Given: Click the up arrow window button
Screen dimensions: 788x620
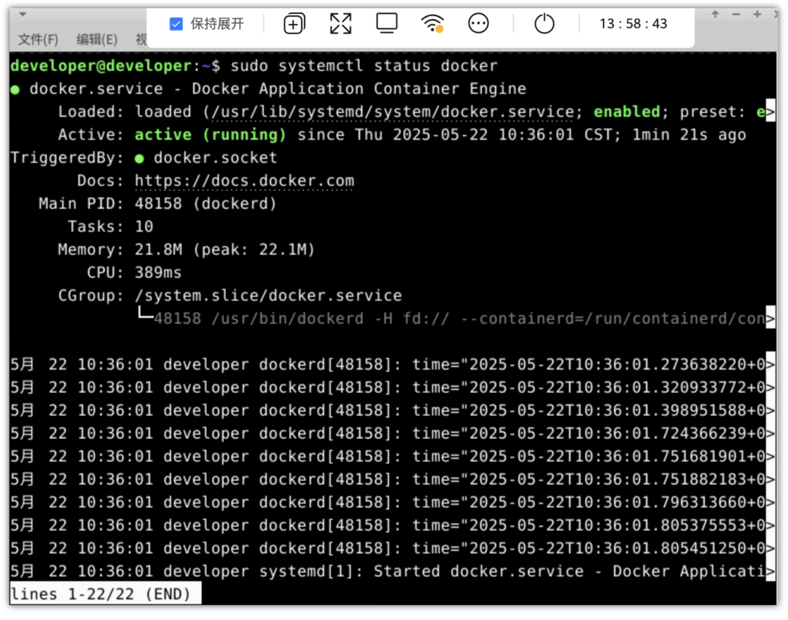Looking at the screenshot, I should coord(715,15).
